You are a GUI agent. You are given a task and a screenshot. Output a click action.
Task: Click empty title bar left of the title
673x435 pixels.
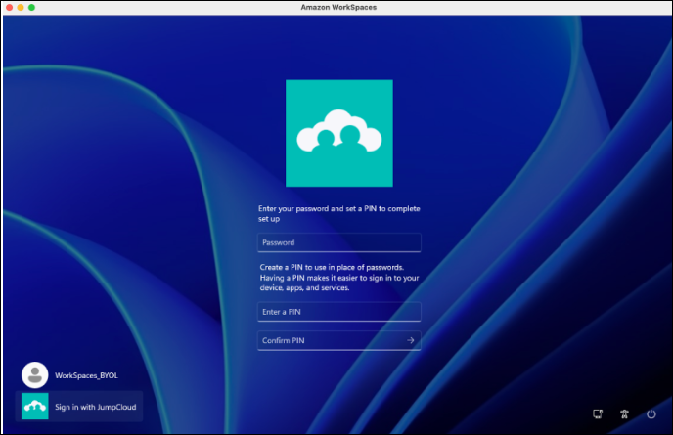147,7
